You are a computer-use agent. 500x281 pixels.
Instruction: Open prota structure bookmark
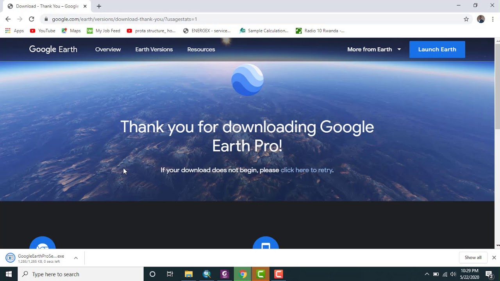pyautogui.click(x=151, y=31)
